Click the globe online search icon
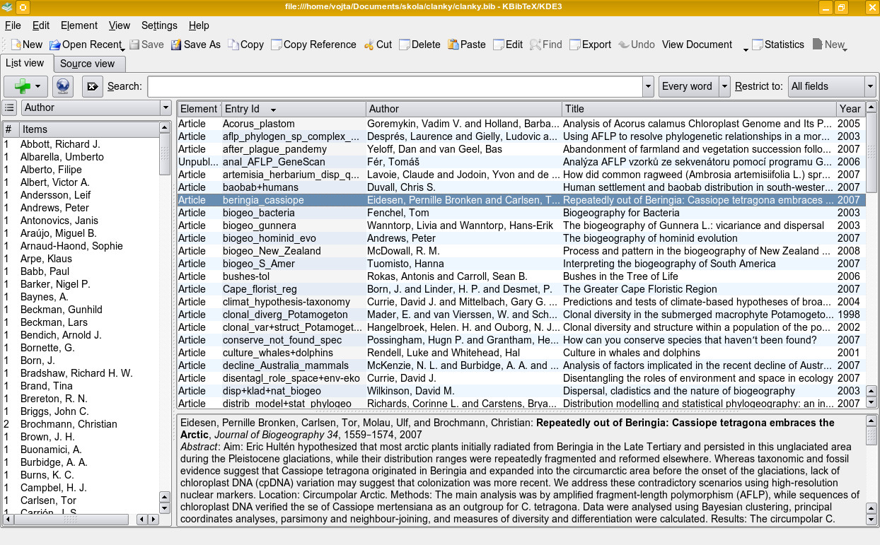The height and width of the screenshot is (545, 880). pos(63,86)
